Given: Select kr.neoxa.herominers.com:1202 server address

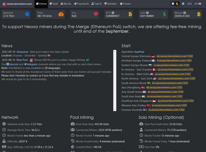Looking at the screenshot, I should pyautogui.click(x=166, y=92).
